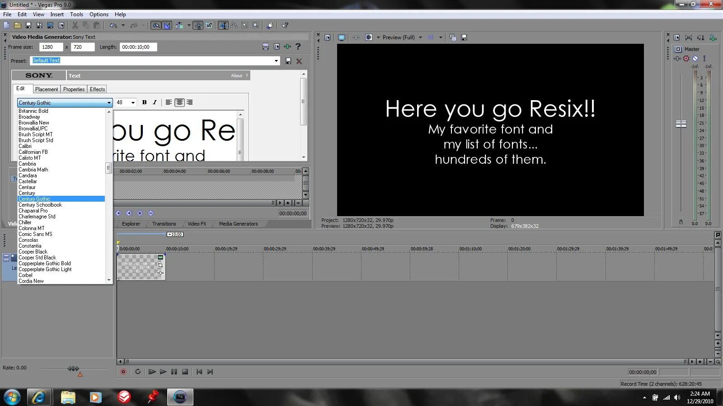Image resolution: width=723 pixels, height=406 pixels.
Task: Select the Normal Edit tool icon
Action: point(223,25)
